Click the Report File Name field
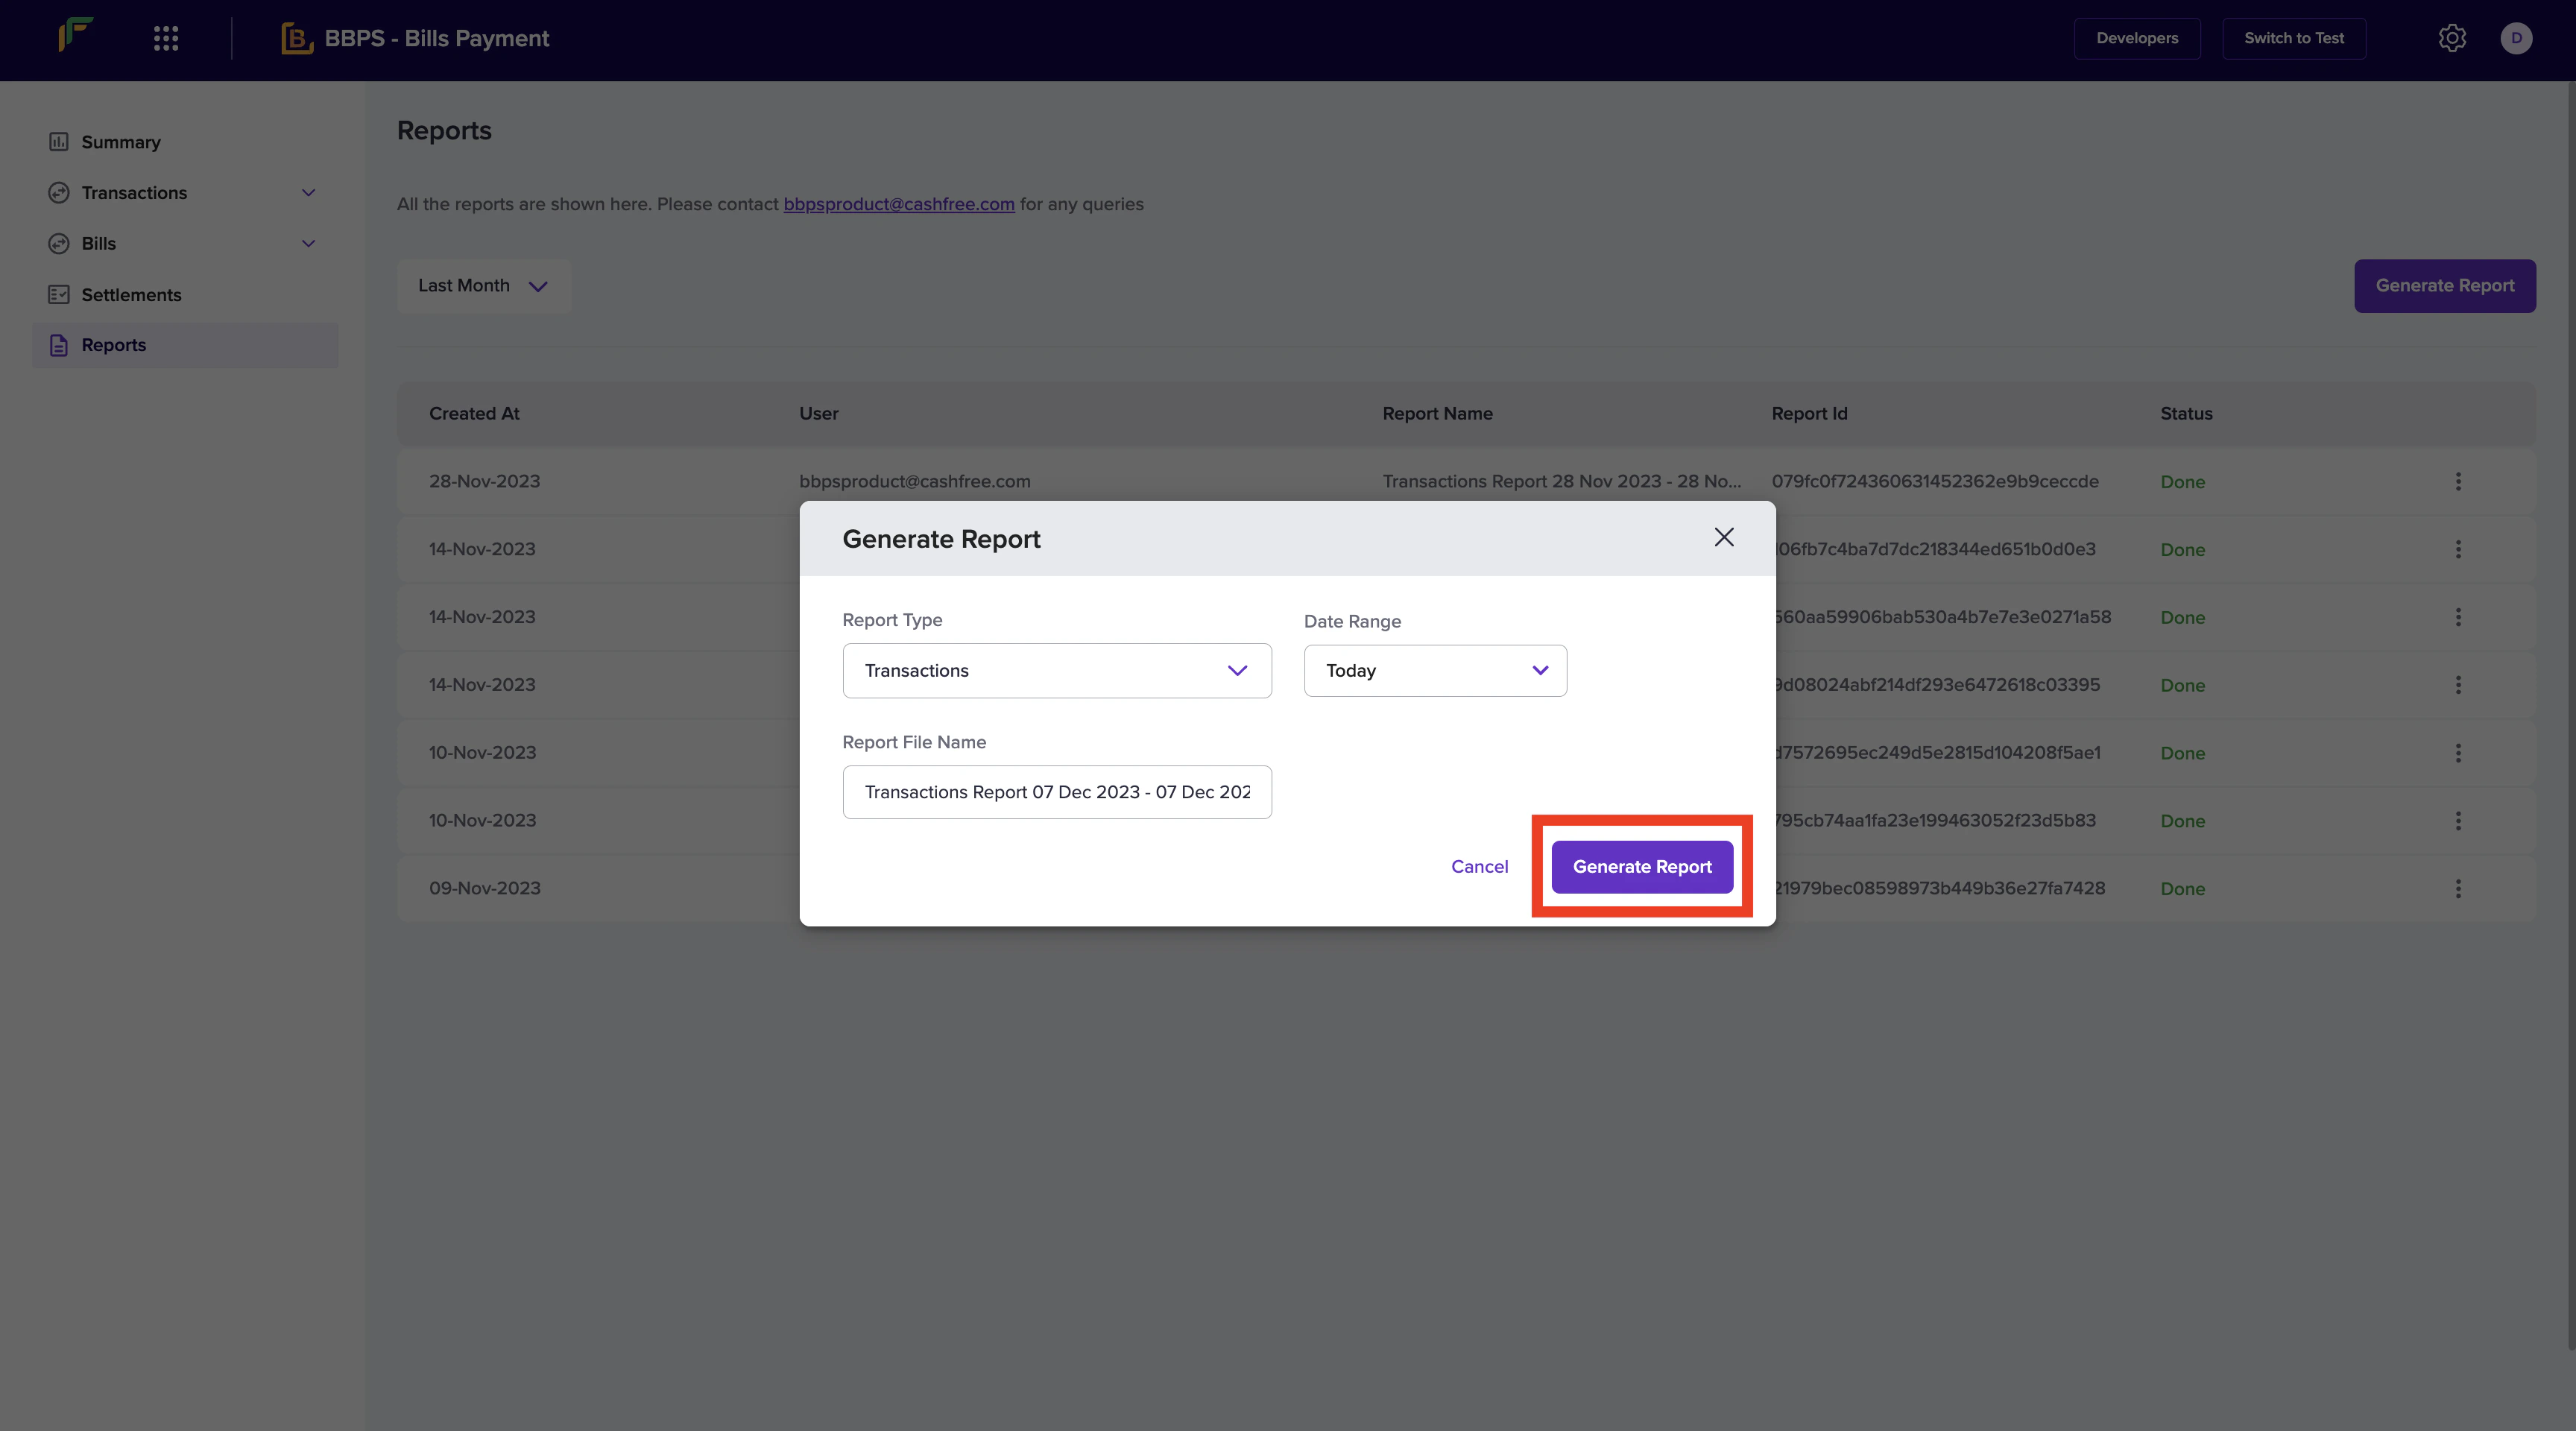Viewport: 2576px width, 1431px height. coord(1056,792)
